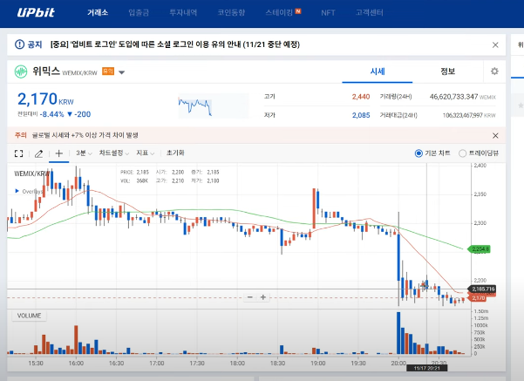Image resolution: width=524 pixels, height=381 pixels.
Task: Click the red 2,170 current price tag
Action: 479,298
